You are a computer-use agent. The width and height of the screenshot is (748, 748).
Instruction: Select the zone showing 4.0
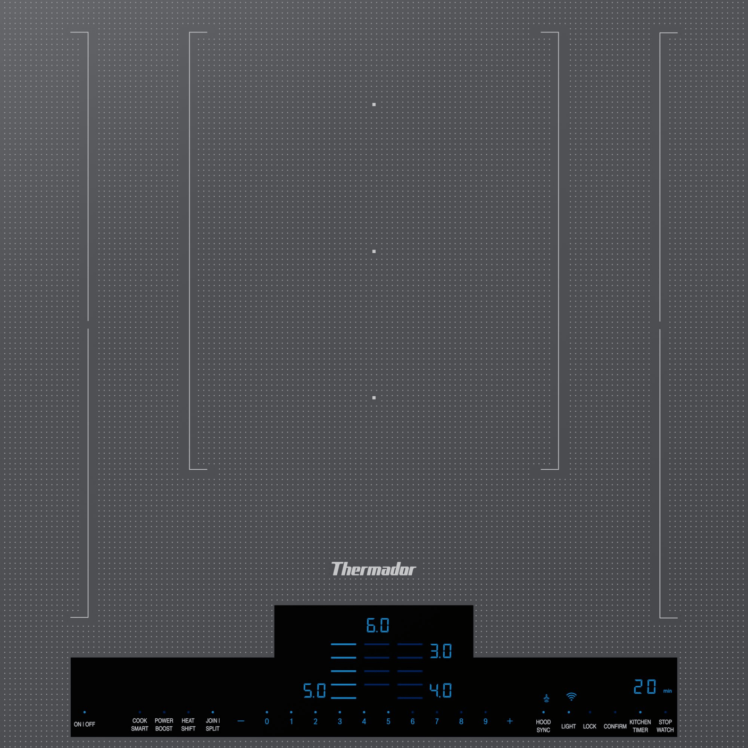click(441, 691)
